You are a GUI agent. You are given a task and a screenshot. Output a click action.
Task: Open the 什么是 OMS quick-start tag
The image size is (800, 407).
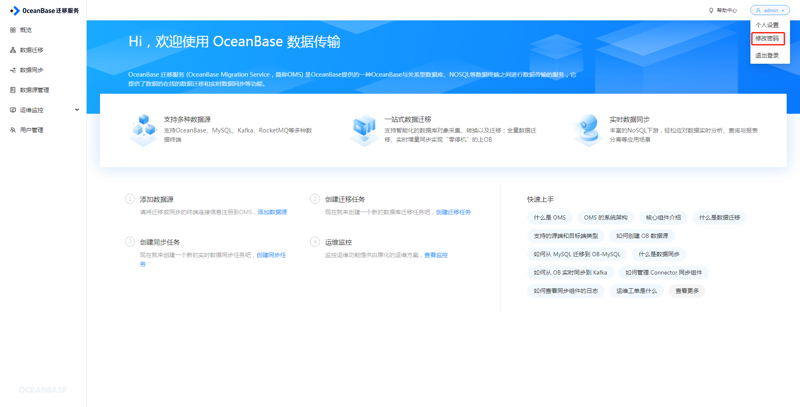pyautogui.click(x=550, y=217)
